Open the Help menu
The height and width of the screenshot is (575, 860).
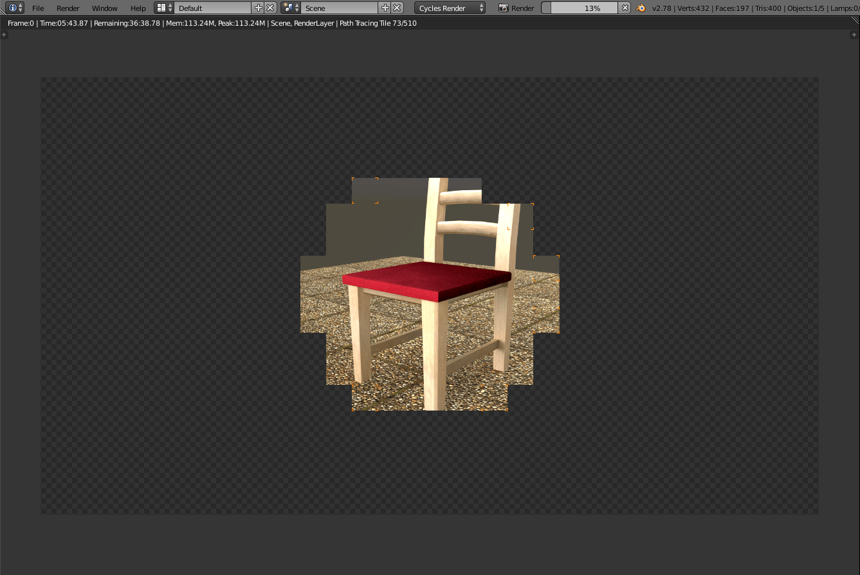tap(138, 8)
